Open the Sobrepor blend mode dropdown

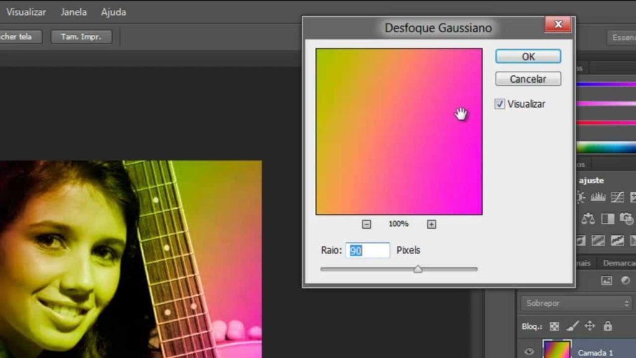[577, 303]
